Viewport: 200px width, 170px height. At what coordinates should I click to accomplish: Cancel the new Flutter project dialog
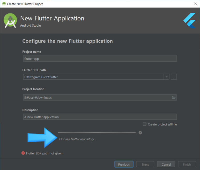pos(166,164)
